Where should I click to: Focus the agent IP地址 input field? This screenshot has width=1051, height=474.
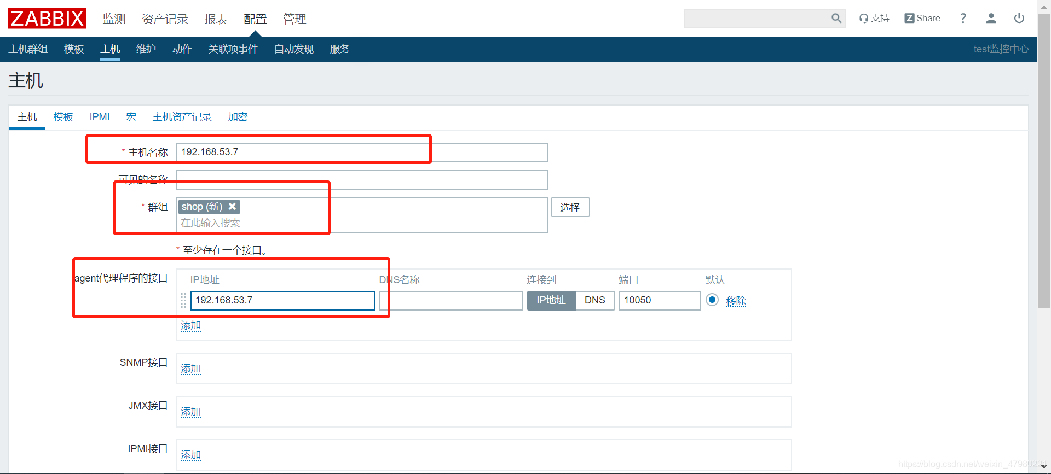point(282,301)
